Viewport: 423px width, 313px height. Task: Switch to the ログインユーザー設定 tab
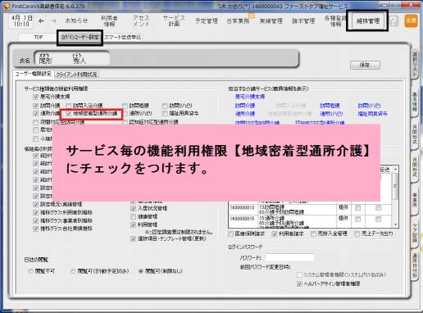(x=80, y=37)
